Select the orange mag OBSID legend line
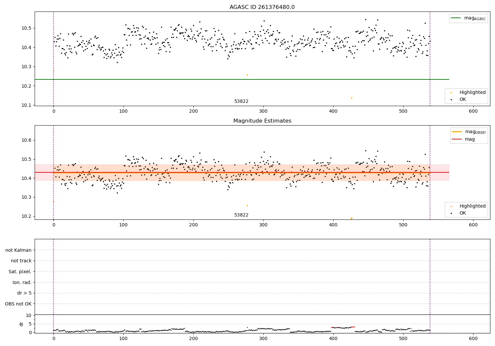Viewport: 495px width, 346px height. tap(457, 132)
